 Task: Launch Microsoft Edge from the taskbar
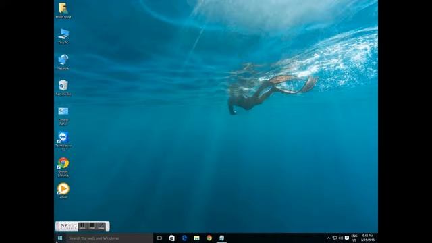[184, 238]
